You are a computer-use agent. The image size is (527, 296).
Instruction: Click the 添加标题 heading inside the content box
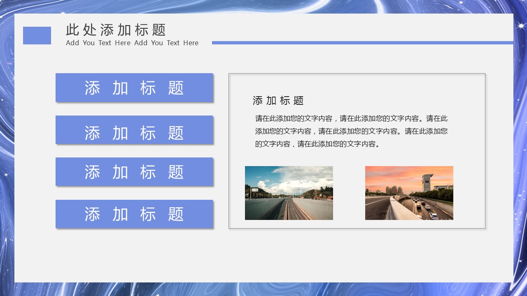click(278, 101)
